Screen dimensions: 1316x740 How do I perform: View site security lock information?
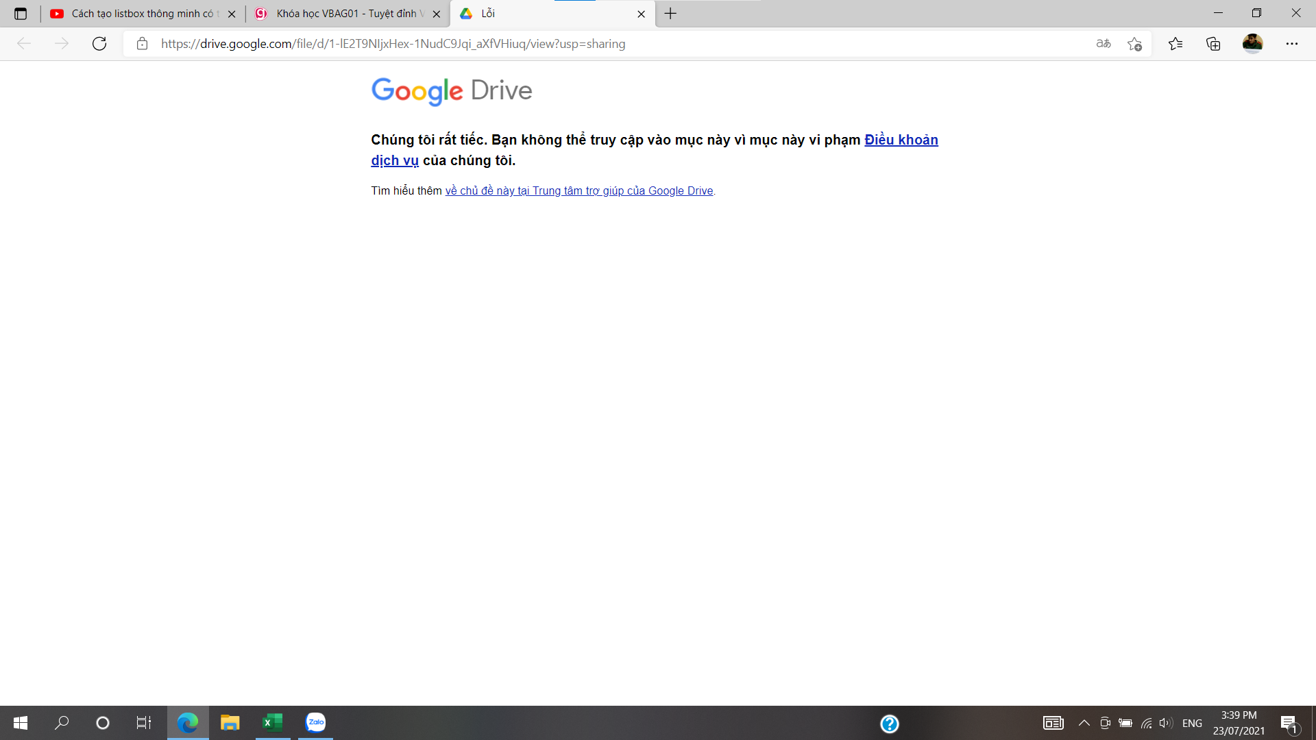(142, 44)
